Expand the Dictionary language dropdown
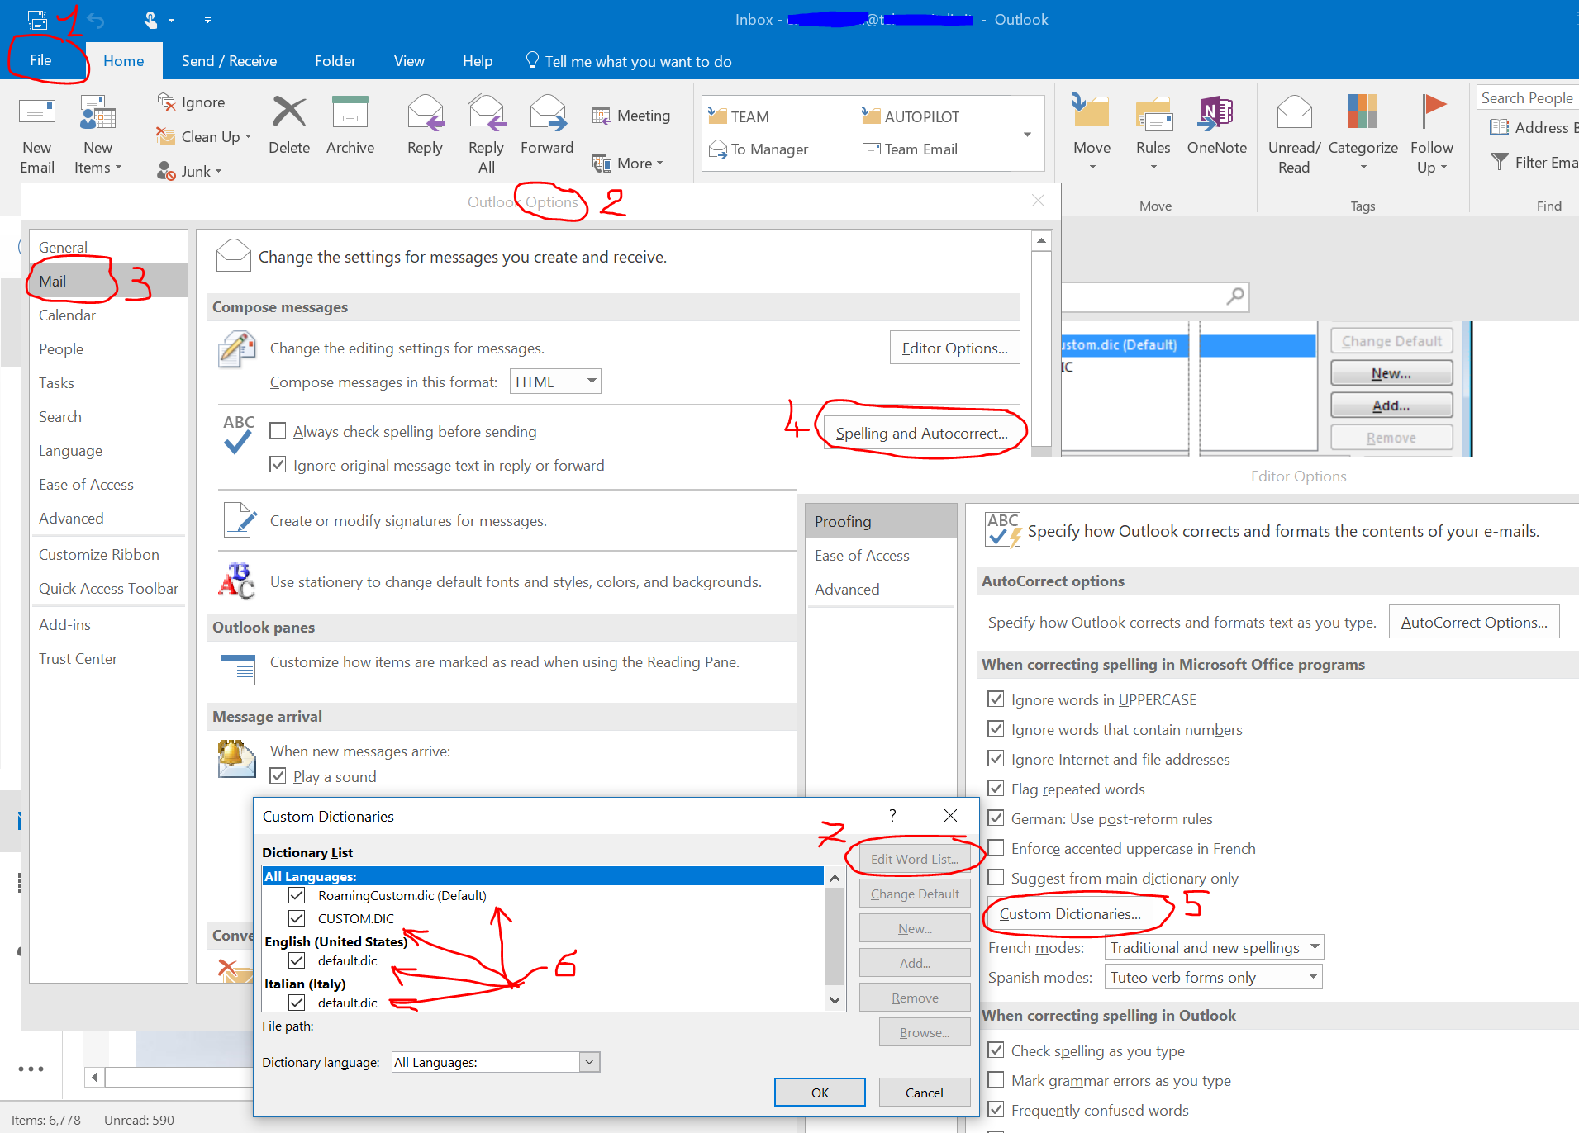Image resolution: width=1579 pixels, height=1133 pixels. pyautogui.click(x=589, y=1062)
